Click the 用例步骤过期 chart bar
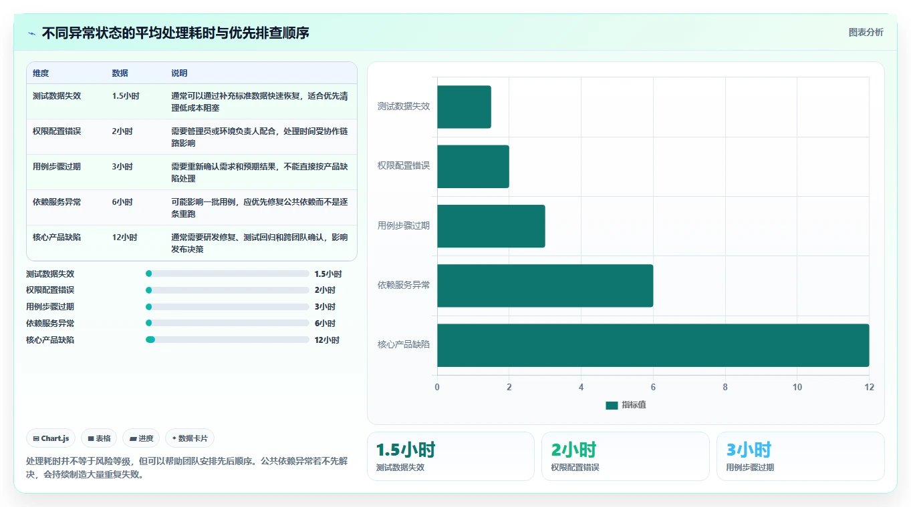 pyautogui.click(x=491, y=226)
